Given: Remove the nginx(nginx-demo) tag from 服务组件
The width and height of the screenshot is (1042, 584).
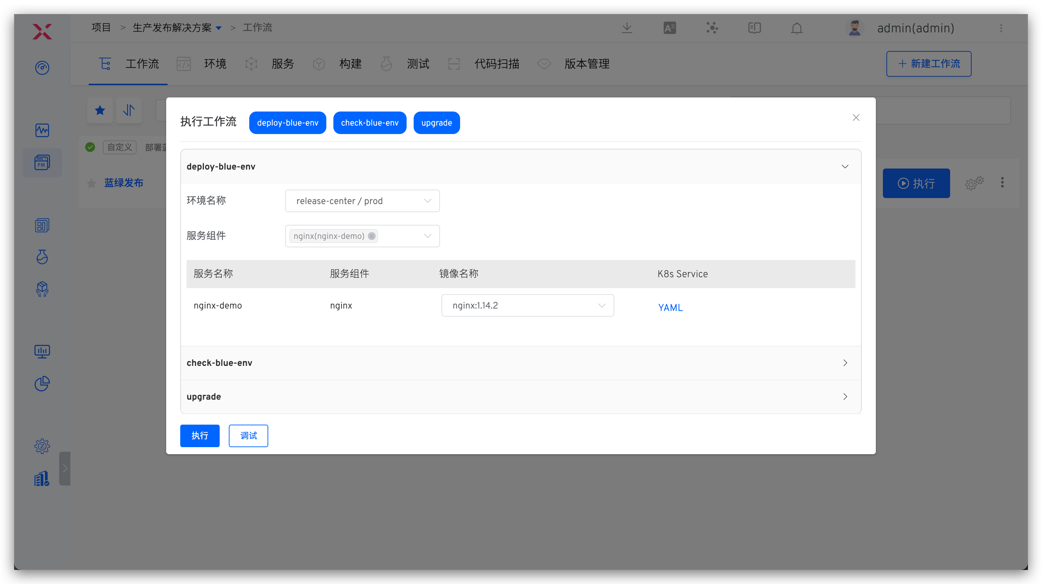Looking at the screenshot, I should click(x=371, y=236).
